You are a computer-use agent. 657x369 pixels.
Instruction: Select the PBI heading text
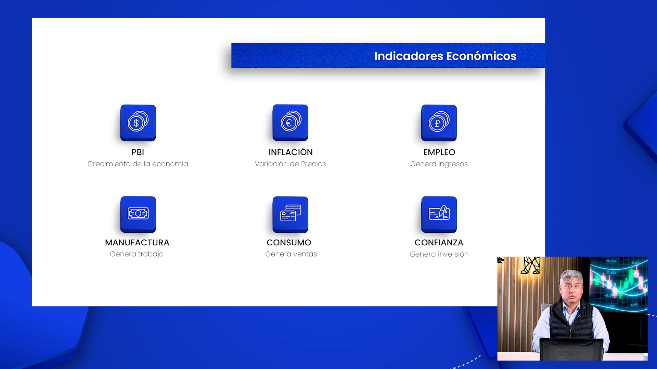(138, 152)
